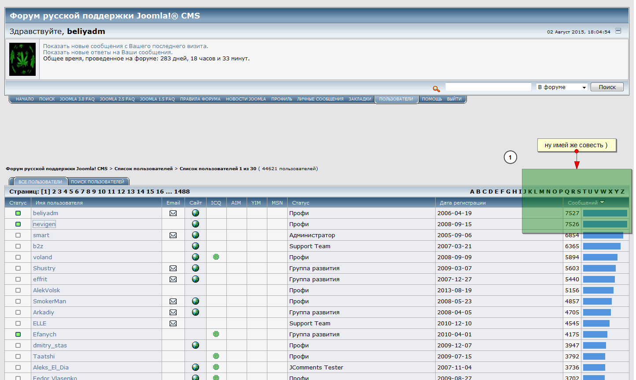Focus the forum search text field

(x=488, y=87)
